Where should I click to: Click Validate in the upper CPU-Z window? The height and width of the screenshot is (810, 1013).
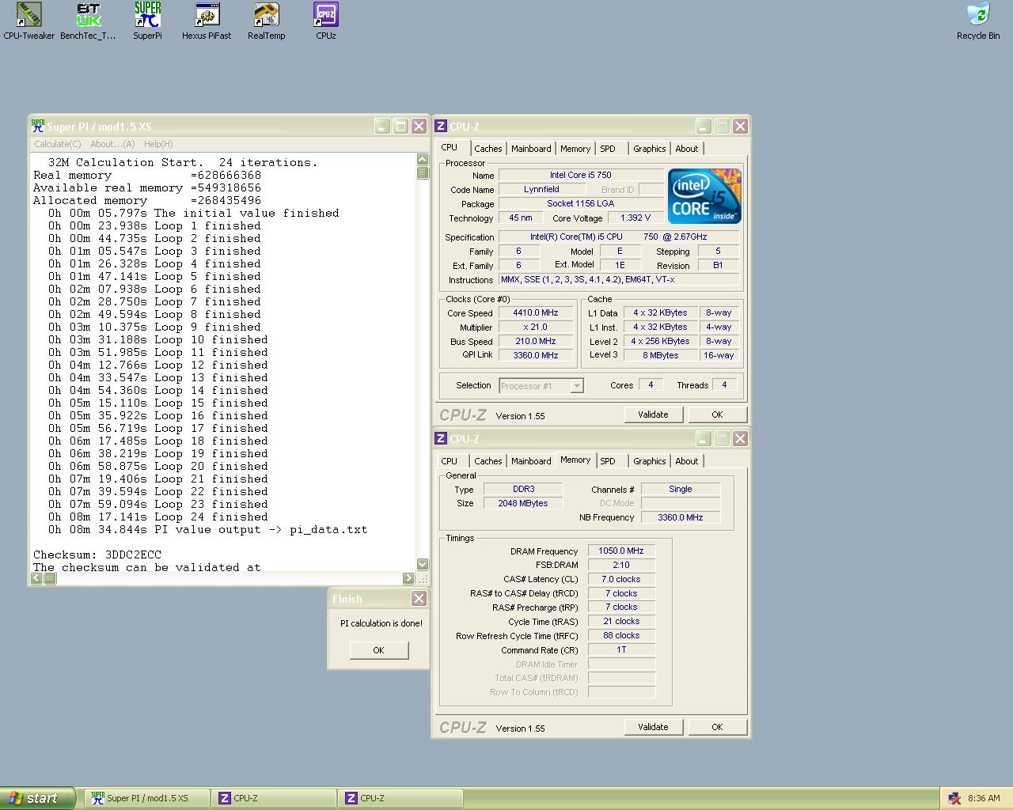(653, 414)
